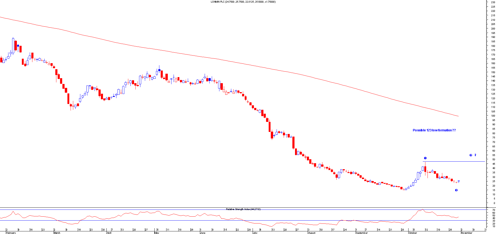The image size is (496, 234).
Task: Click the circled number 1 marker
Action: pos(425,158)
